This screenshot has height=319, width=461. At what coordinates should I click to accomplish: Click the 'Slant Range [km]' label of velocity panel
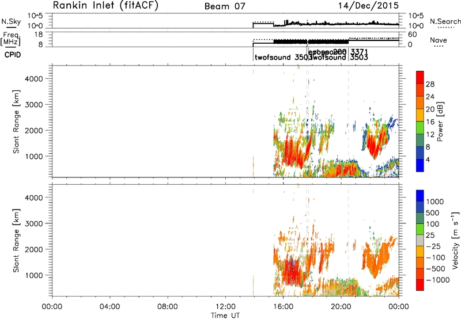pos(16,240)
